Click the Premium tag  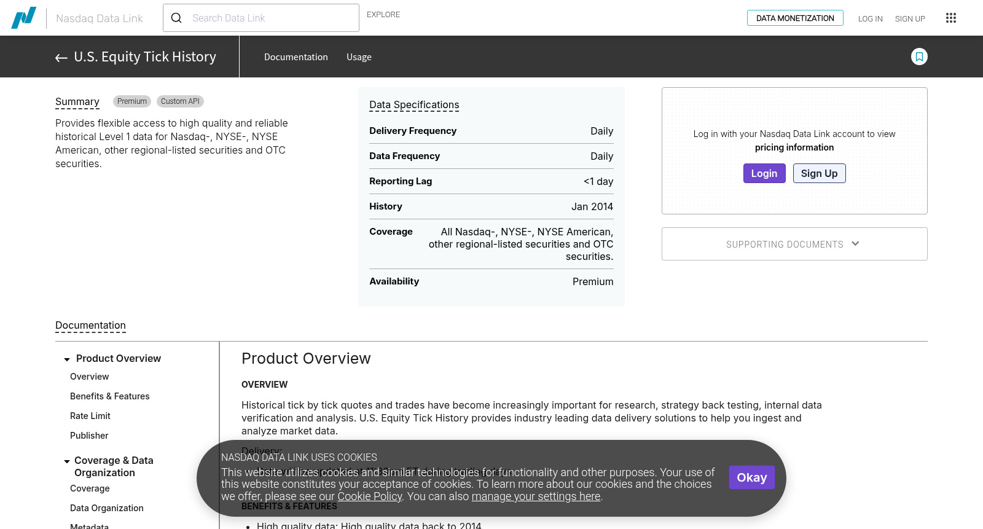click(x=132, y=101)
